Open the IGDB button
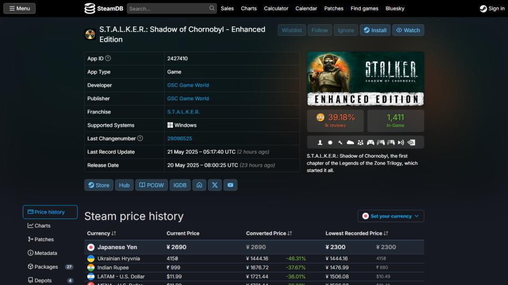 180,185
